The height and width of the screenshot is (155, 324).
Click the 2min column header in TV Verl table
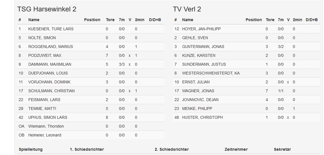pos(297,20)
